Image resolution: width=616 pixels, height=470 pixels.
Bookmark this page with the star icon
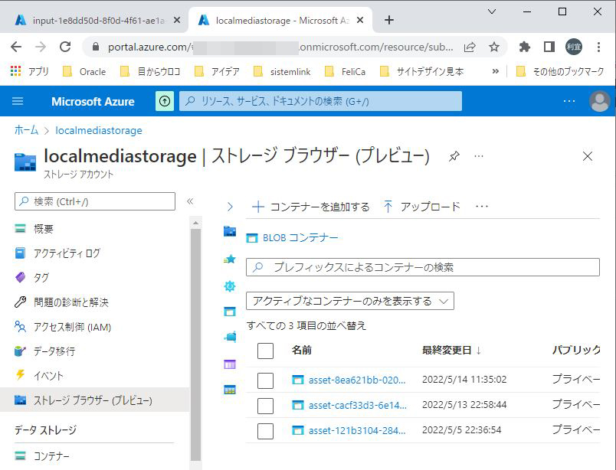[x=494, y=47]
